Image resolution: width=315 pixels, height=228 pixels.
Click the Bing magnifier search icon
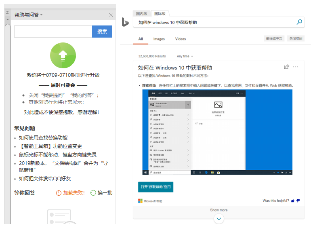(299, 22)
